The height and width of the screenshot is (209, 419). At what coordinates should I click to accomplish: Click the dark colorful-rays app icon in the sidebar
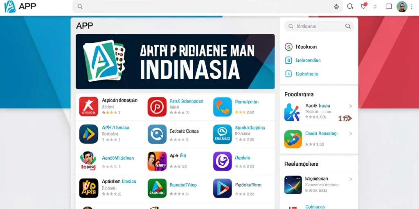tap(293, 185)
